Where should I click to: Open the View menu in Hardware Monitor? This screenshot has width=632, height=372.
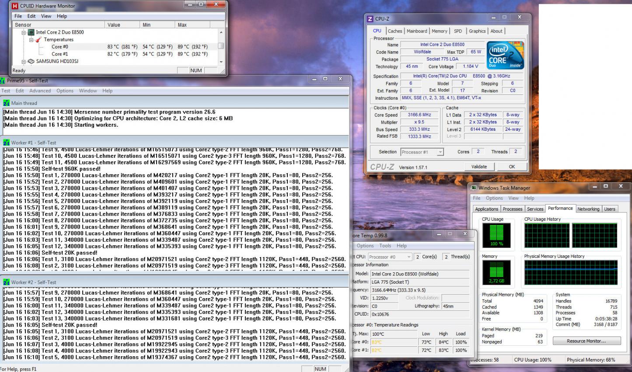(x=46, y=16)
